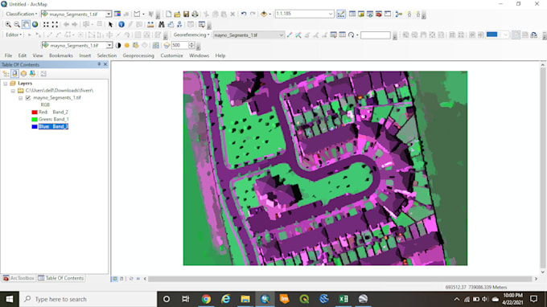Create a new map document
This screenshot has width=547, height=307.
168,14
